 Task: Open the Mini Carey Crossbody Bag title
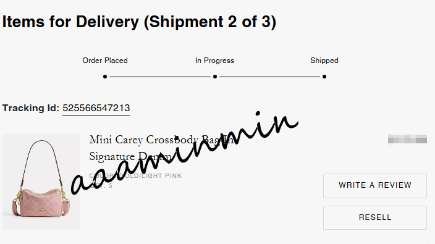(164, 148)
